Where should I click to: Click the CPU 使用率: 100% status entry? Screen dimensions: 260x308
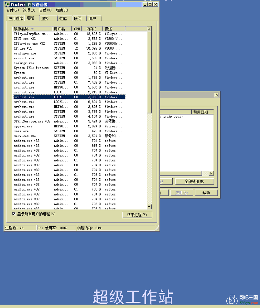coord(56,228)
